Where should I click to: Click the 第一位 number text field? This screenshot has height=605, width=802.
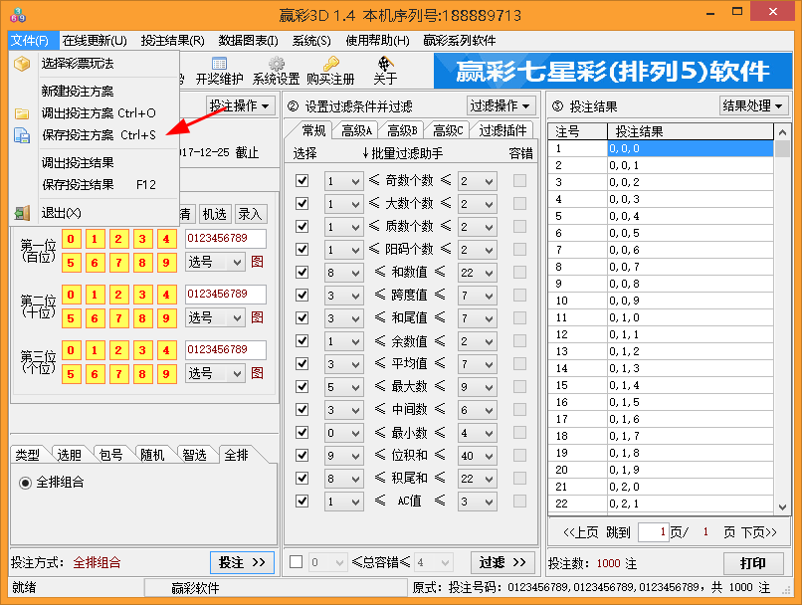click(226, 239)
